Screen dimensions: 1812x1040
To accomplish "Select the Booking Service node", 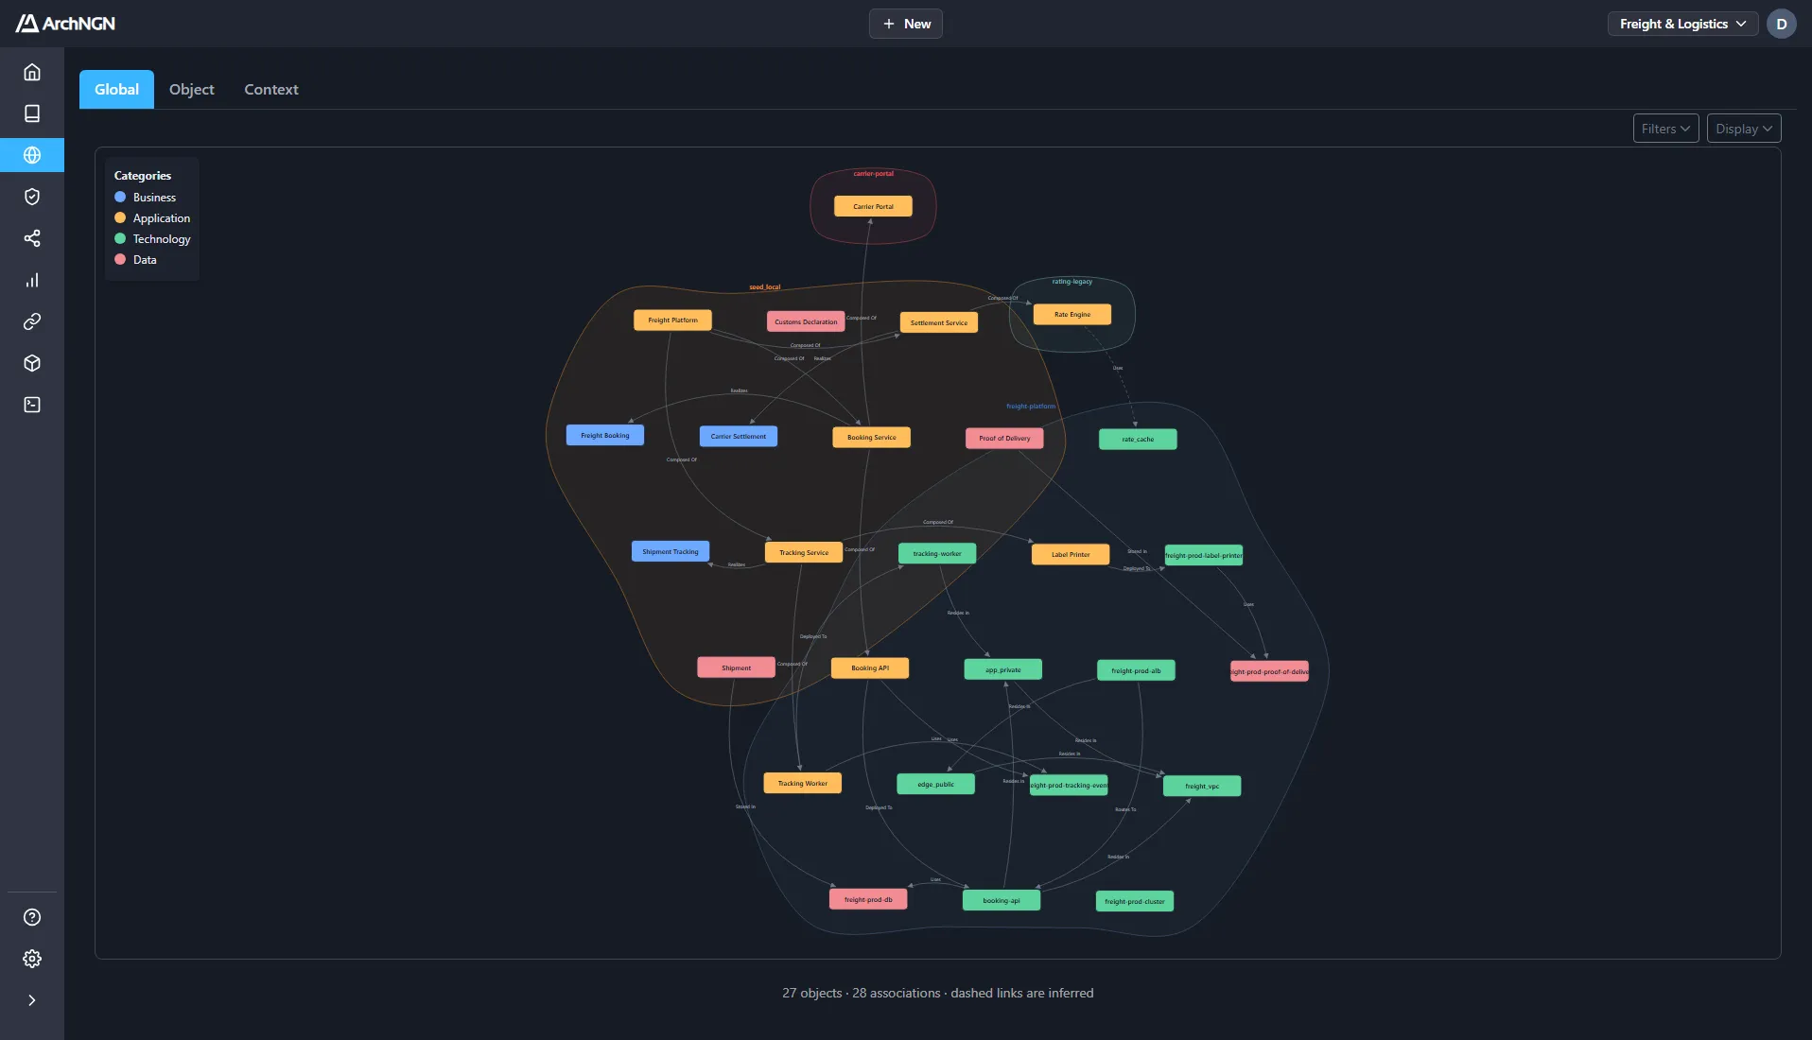I will 872,437.
